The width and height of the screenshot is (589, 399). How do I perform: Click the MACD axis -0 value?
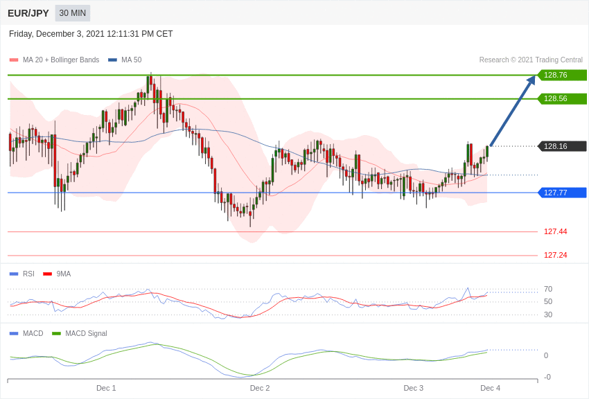[547, 378]
